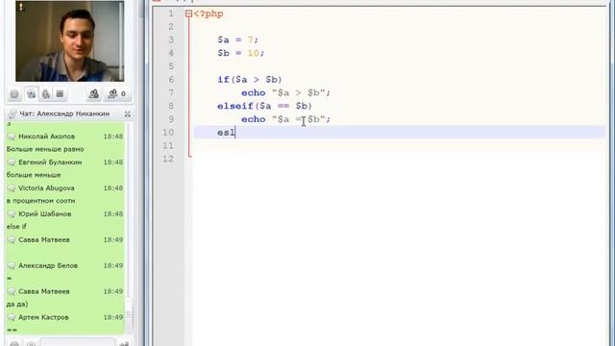Toggle the webcam broadcast icon
This screenshot has height=346, width=615.
pyautogui.click(x=31, y=94)
